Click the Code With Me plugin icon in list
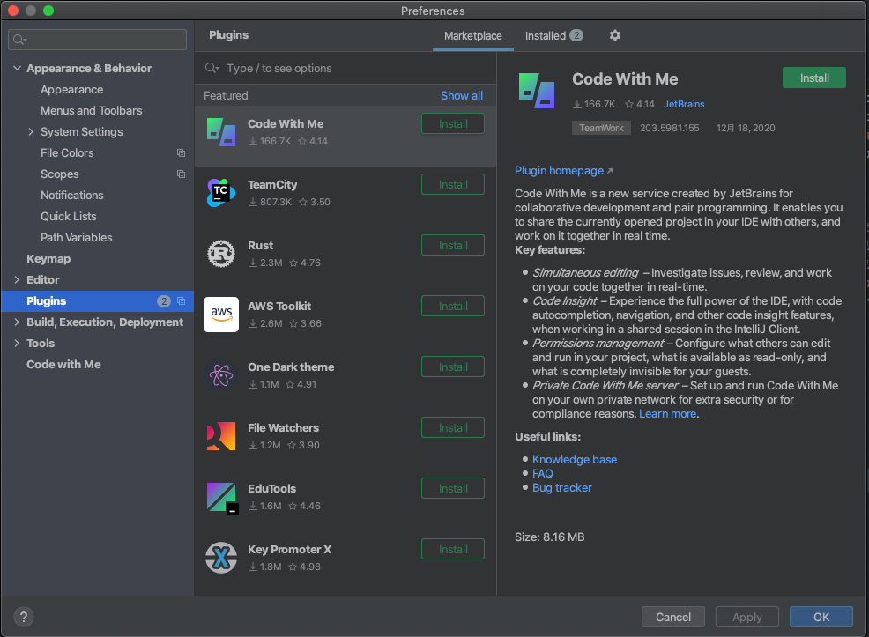 221,132
